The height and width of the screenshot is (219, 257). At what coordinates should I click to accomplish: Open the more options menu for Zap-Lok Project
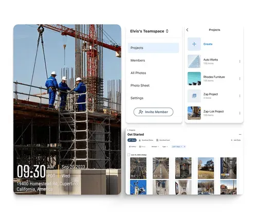(x=240, y=113)
